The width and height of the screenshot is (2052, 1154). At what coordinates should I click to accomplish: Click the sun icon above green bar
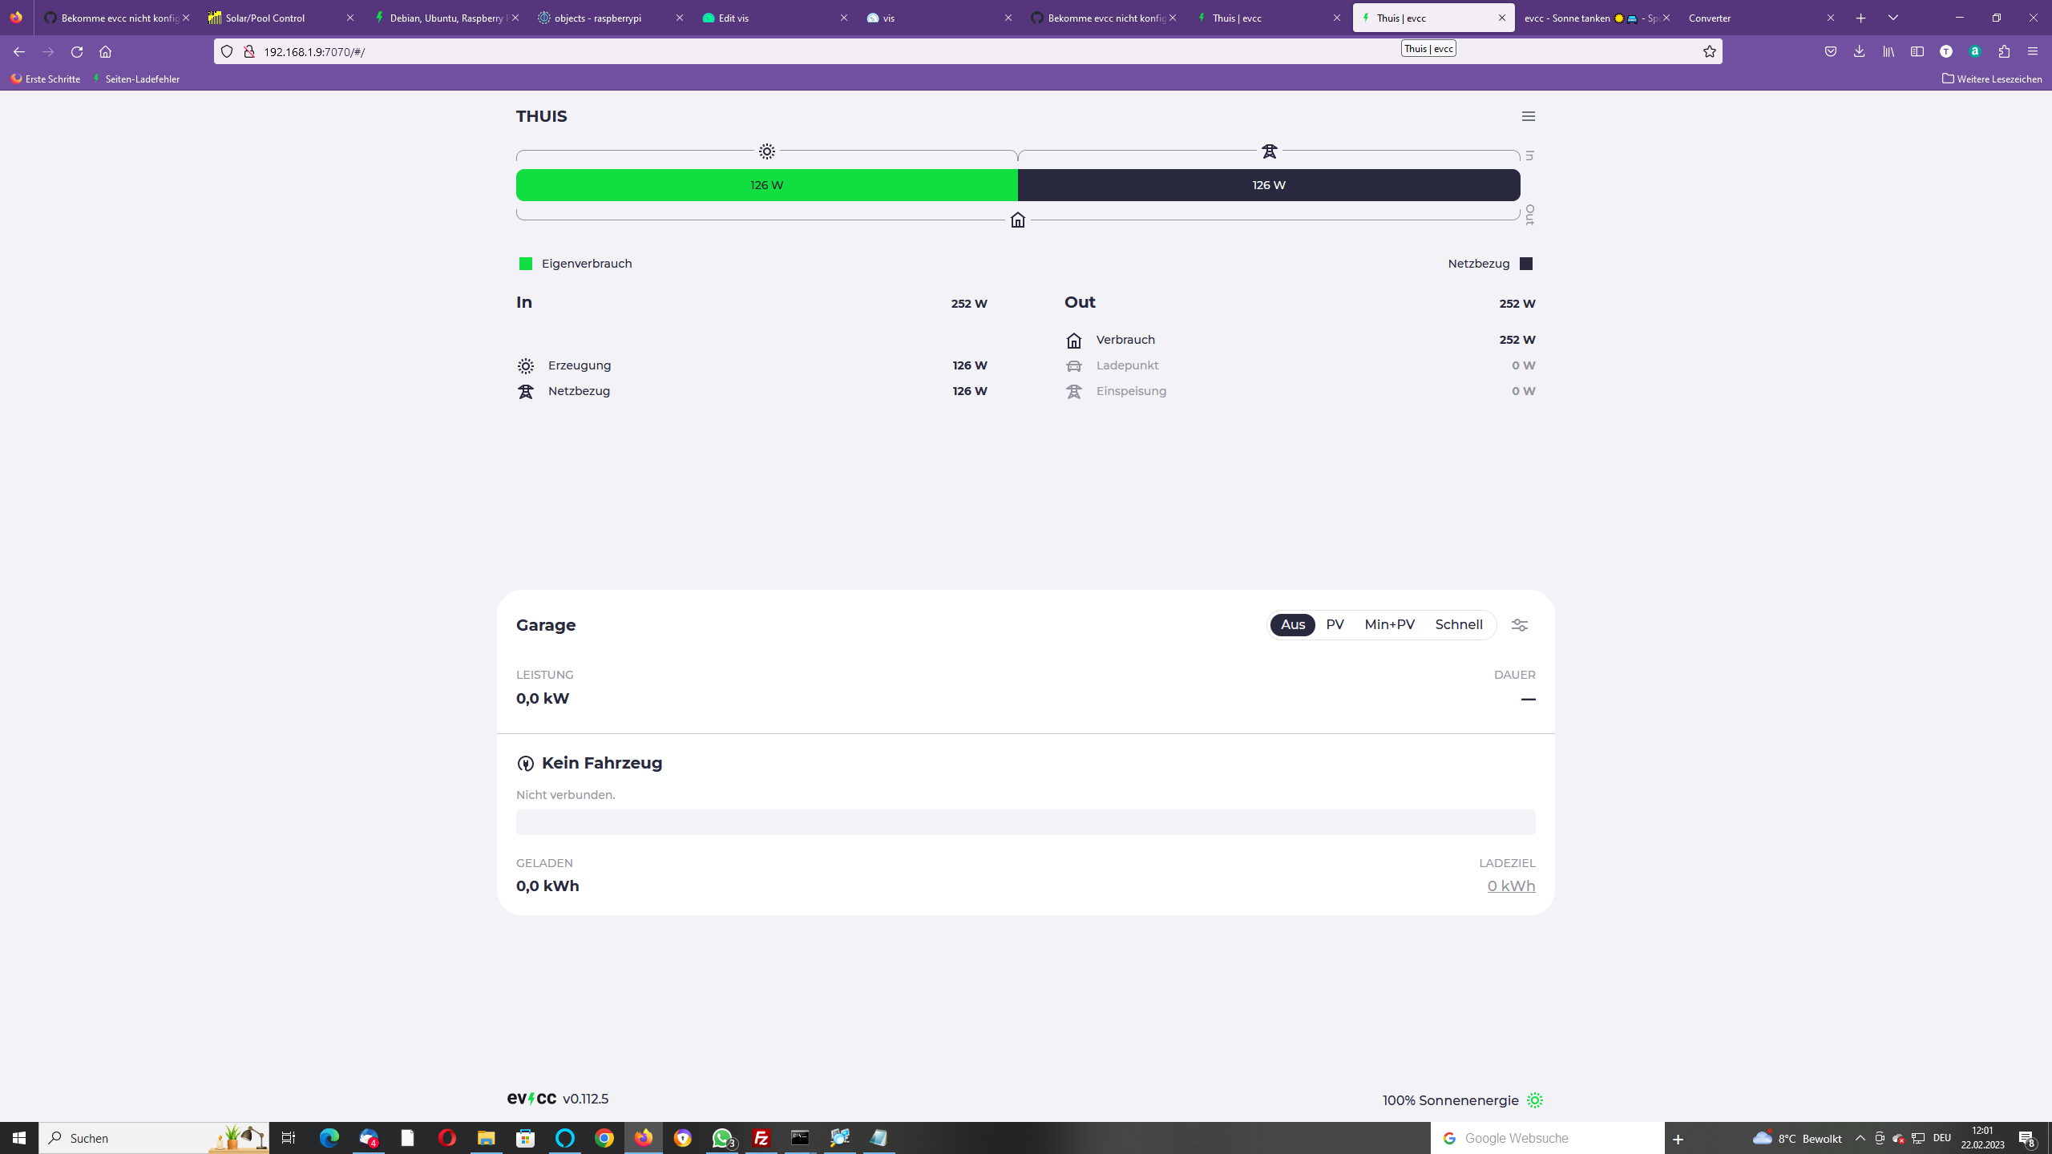pyautogui.click(x=767, y=151)
